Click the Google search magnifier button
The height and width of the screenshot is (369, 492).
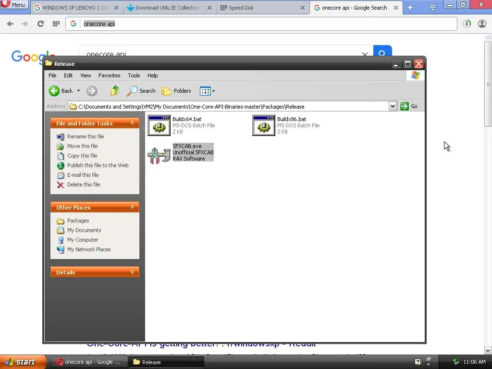click(x=382, y=51)
